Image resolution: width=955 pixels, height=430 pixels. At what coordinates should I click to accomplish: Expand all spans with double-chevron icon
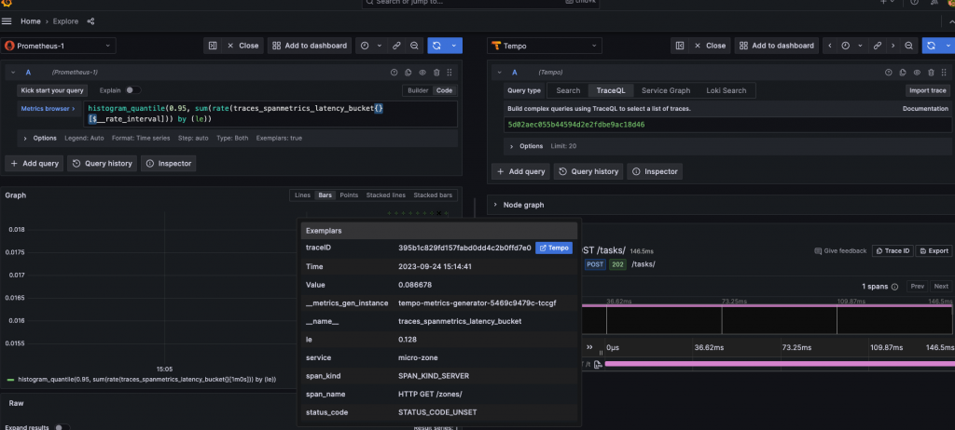coord(589,347)
